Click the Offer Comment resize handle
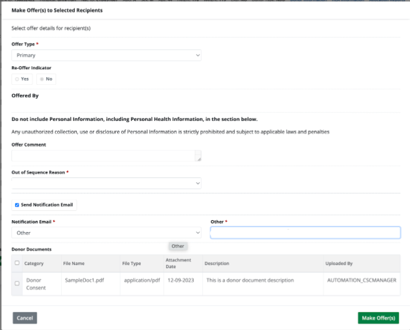The width and height of the screenshot is (410, 330). (199, 160)
